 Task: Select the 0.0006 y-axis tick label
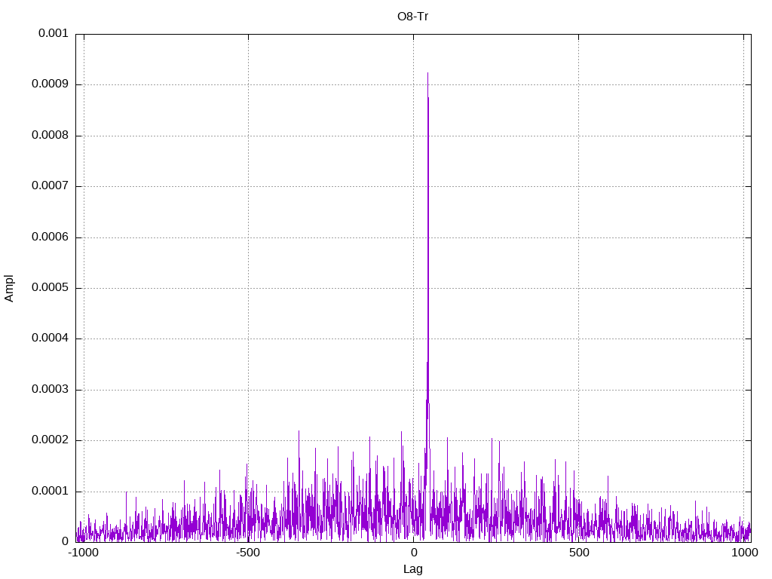[50, 237]
